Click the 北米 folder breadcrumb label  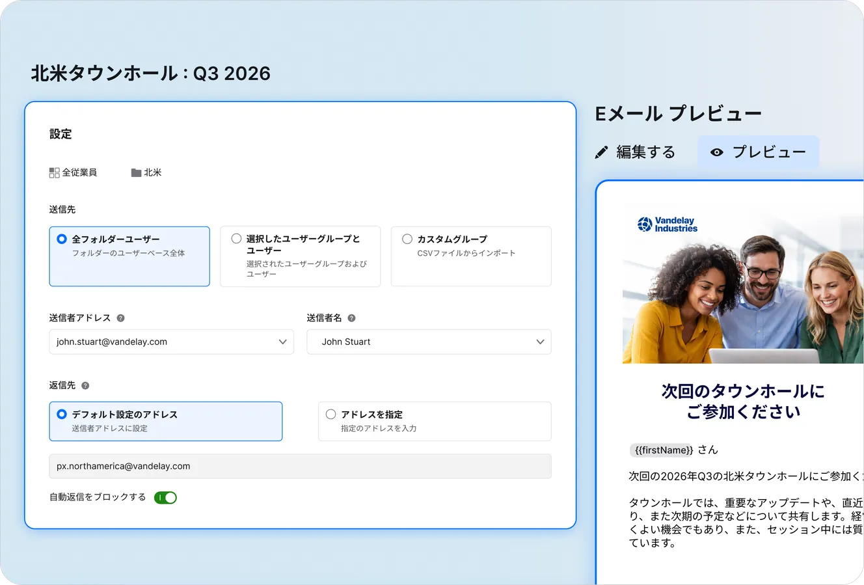(x=153, y=172)
